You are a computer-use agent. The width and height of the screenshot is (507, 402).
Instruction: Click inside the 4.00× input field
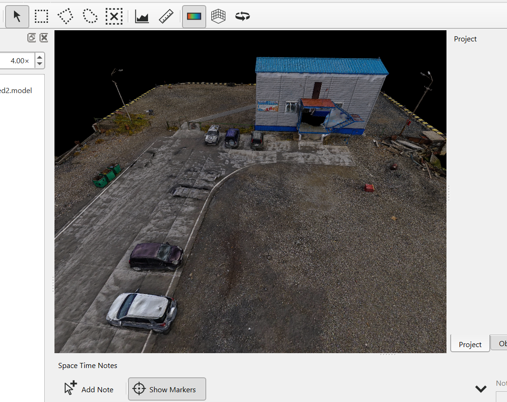pos(16,60)
